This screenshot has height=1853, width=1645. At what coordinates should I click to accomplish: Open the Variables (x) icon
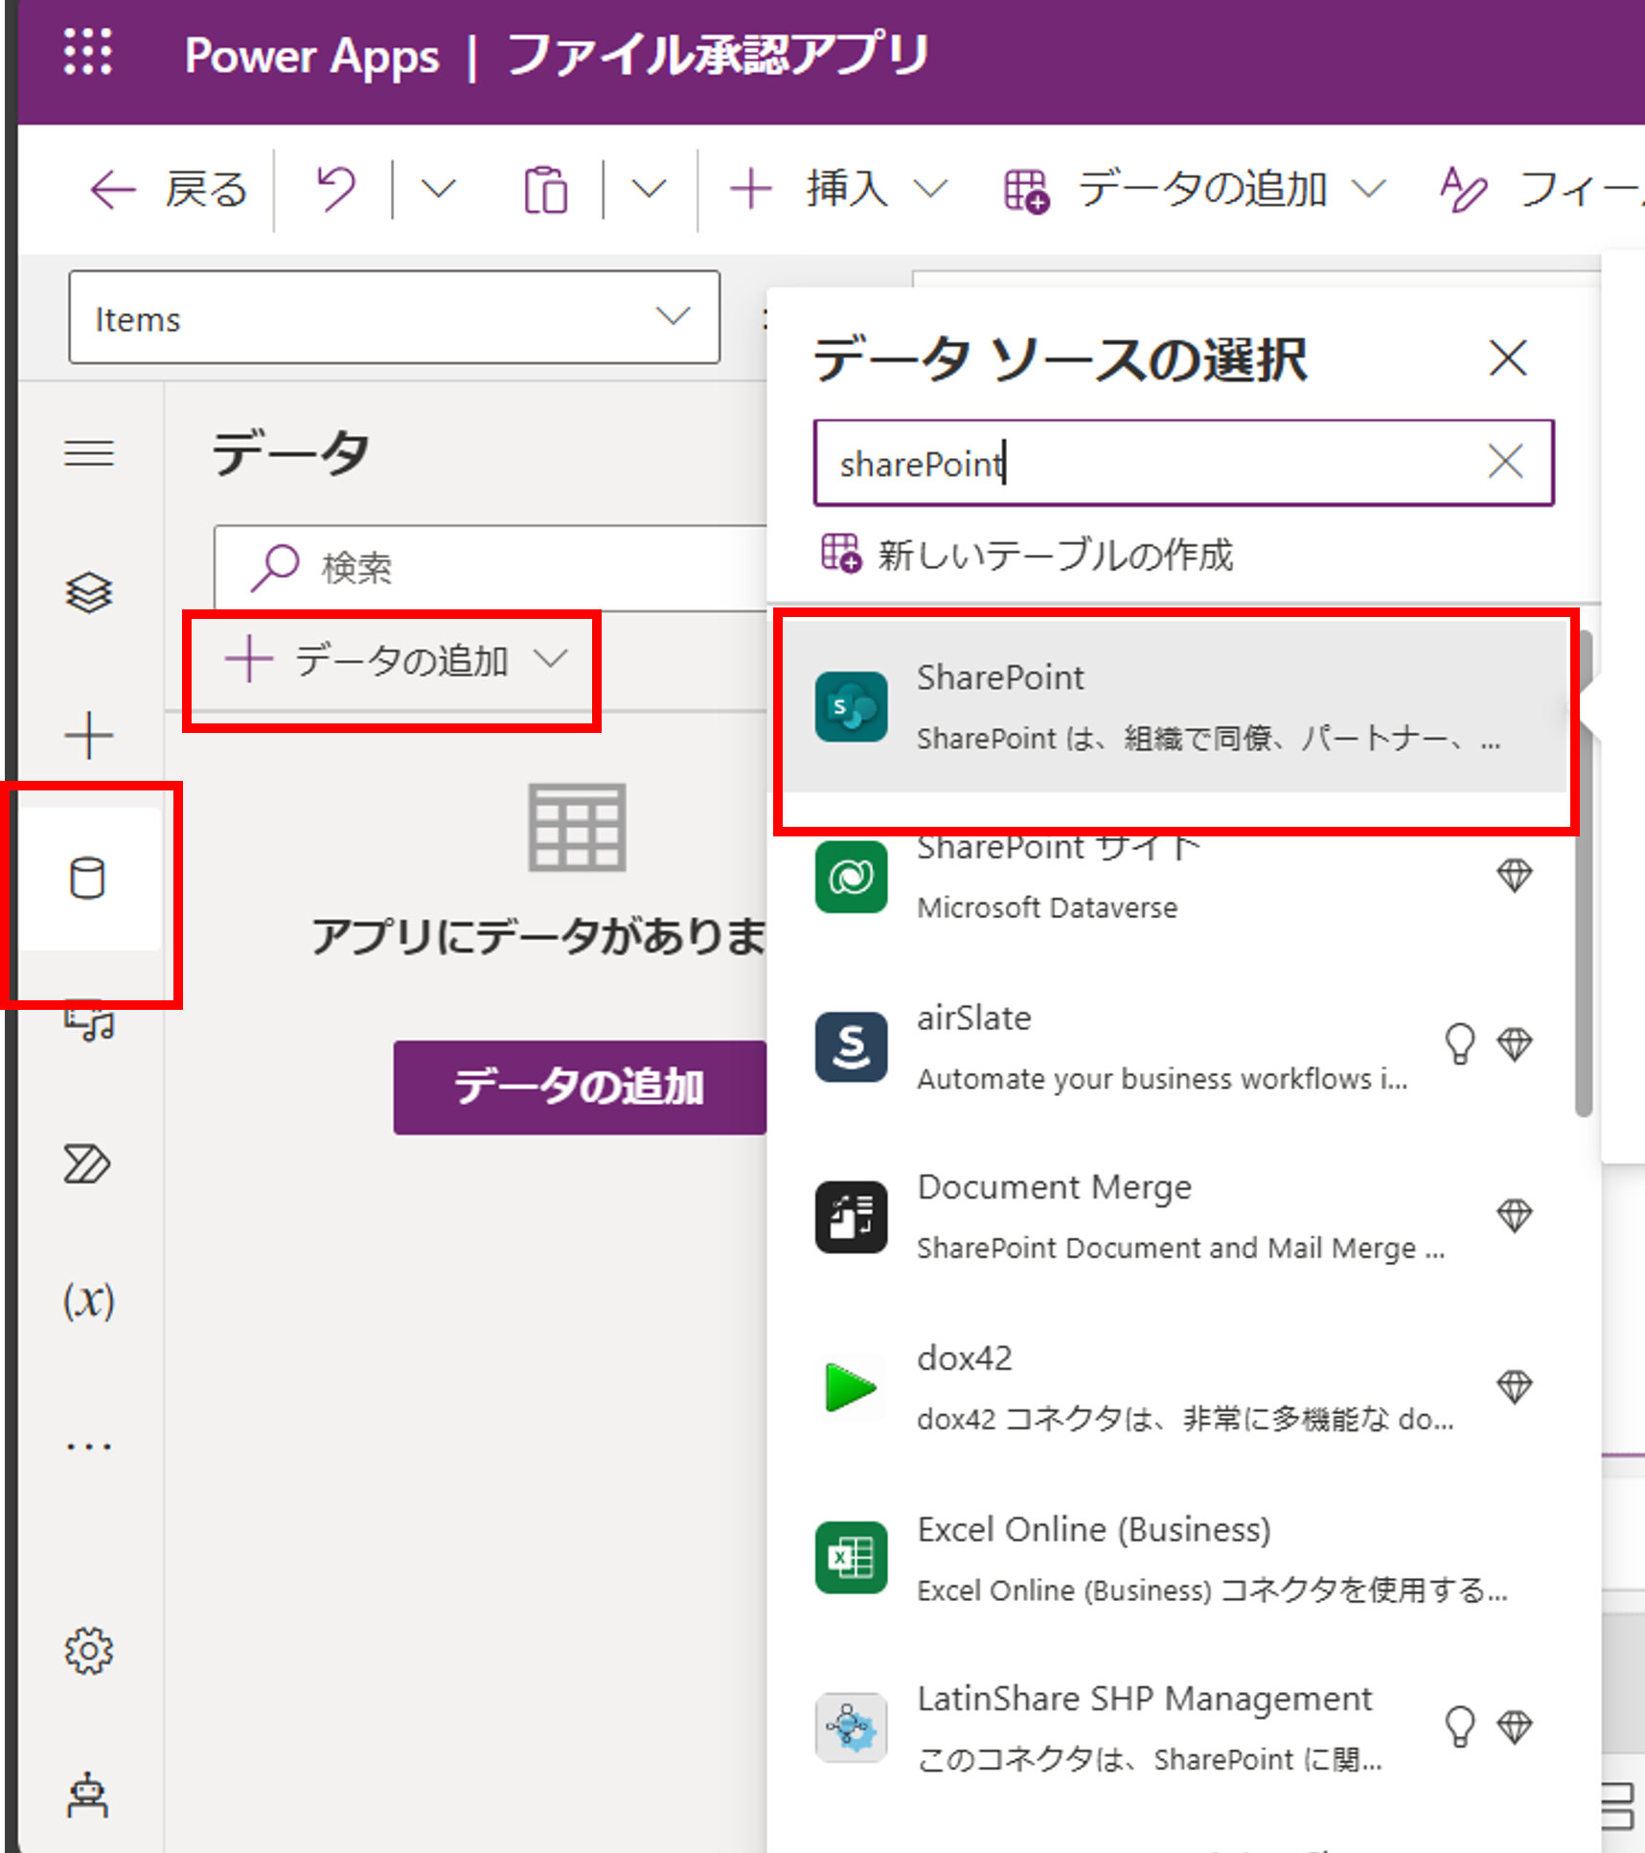[x=89, y=1302]
